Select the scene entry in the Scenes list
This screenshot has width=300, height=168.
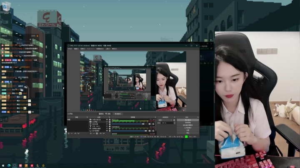click(77, 119)
